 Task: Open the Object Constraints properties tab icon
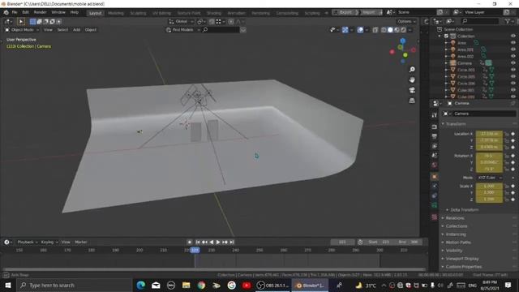click(435, 195)
